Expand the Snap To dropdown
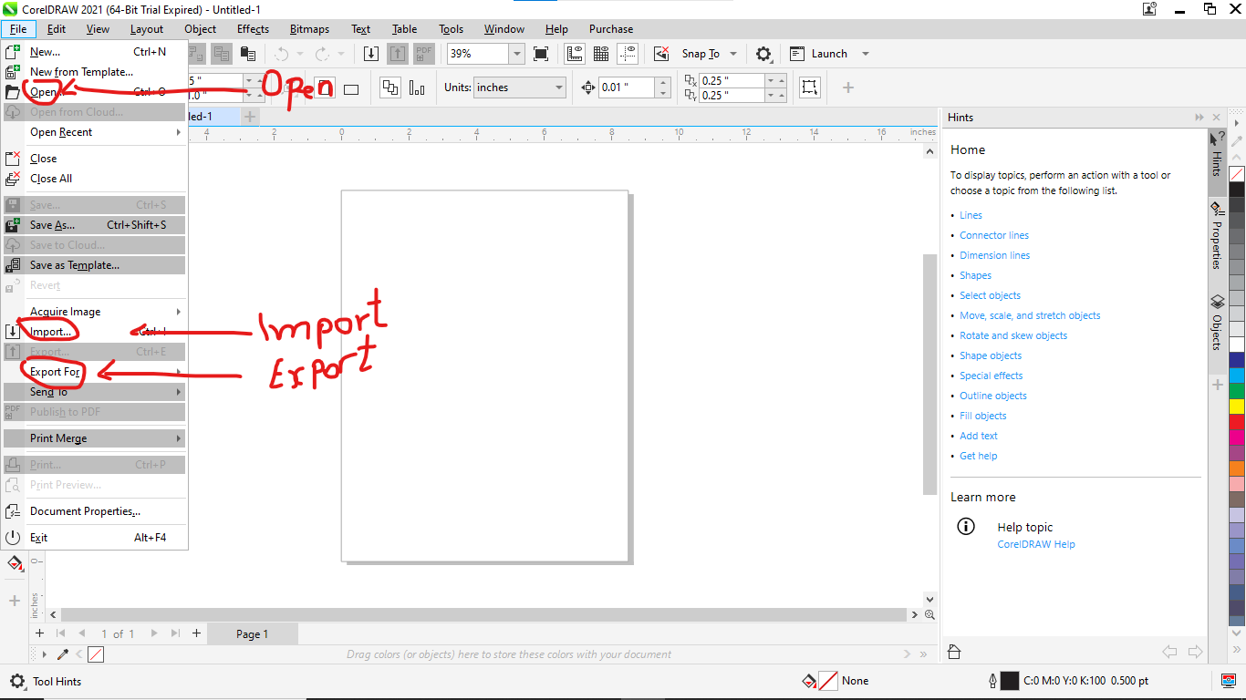 (732, 54)
